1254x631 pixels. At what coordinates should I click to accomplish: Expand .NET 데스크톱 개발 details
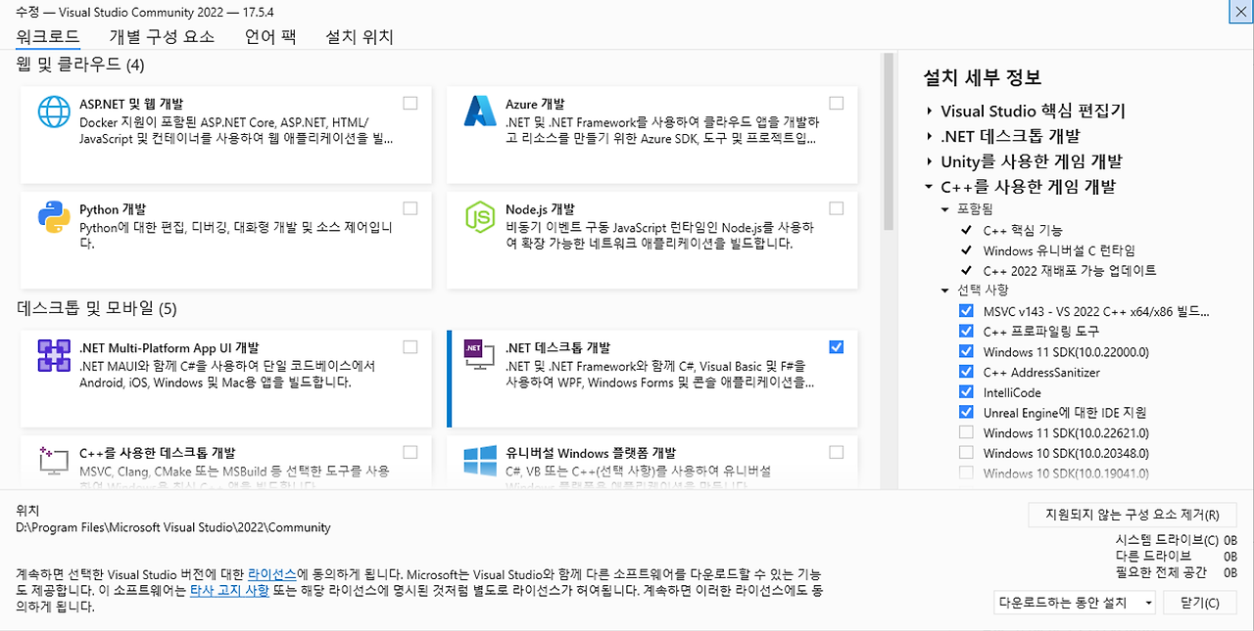point(929,137)
